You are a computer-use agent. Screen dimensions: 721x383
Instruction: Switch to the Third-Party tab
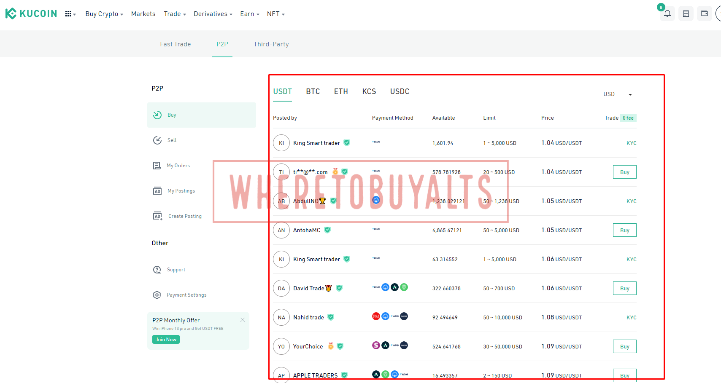271,44
